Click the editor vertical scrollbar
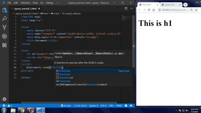Screen dimensions: 201x113 pyautogui.click(x=133, y=41)
